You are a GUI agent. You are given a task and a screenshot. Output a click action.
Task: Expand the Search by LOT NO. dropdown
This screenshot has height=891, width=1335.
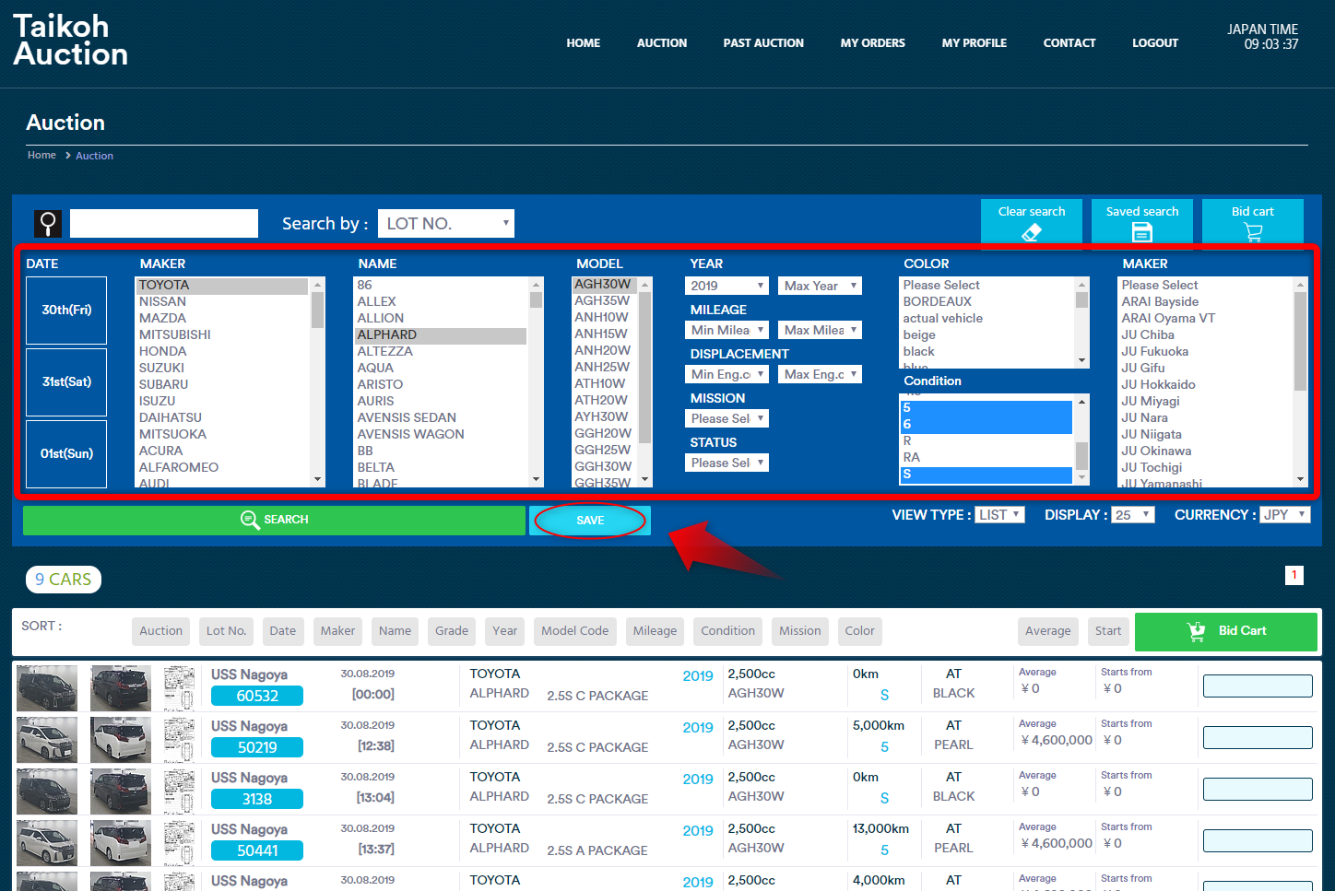click(446, 224)
